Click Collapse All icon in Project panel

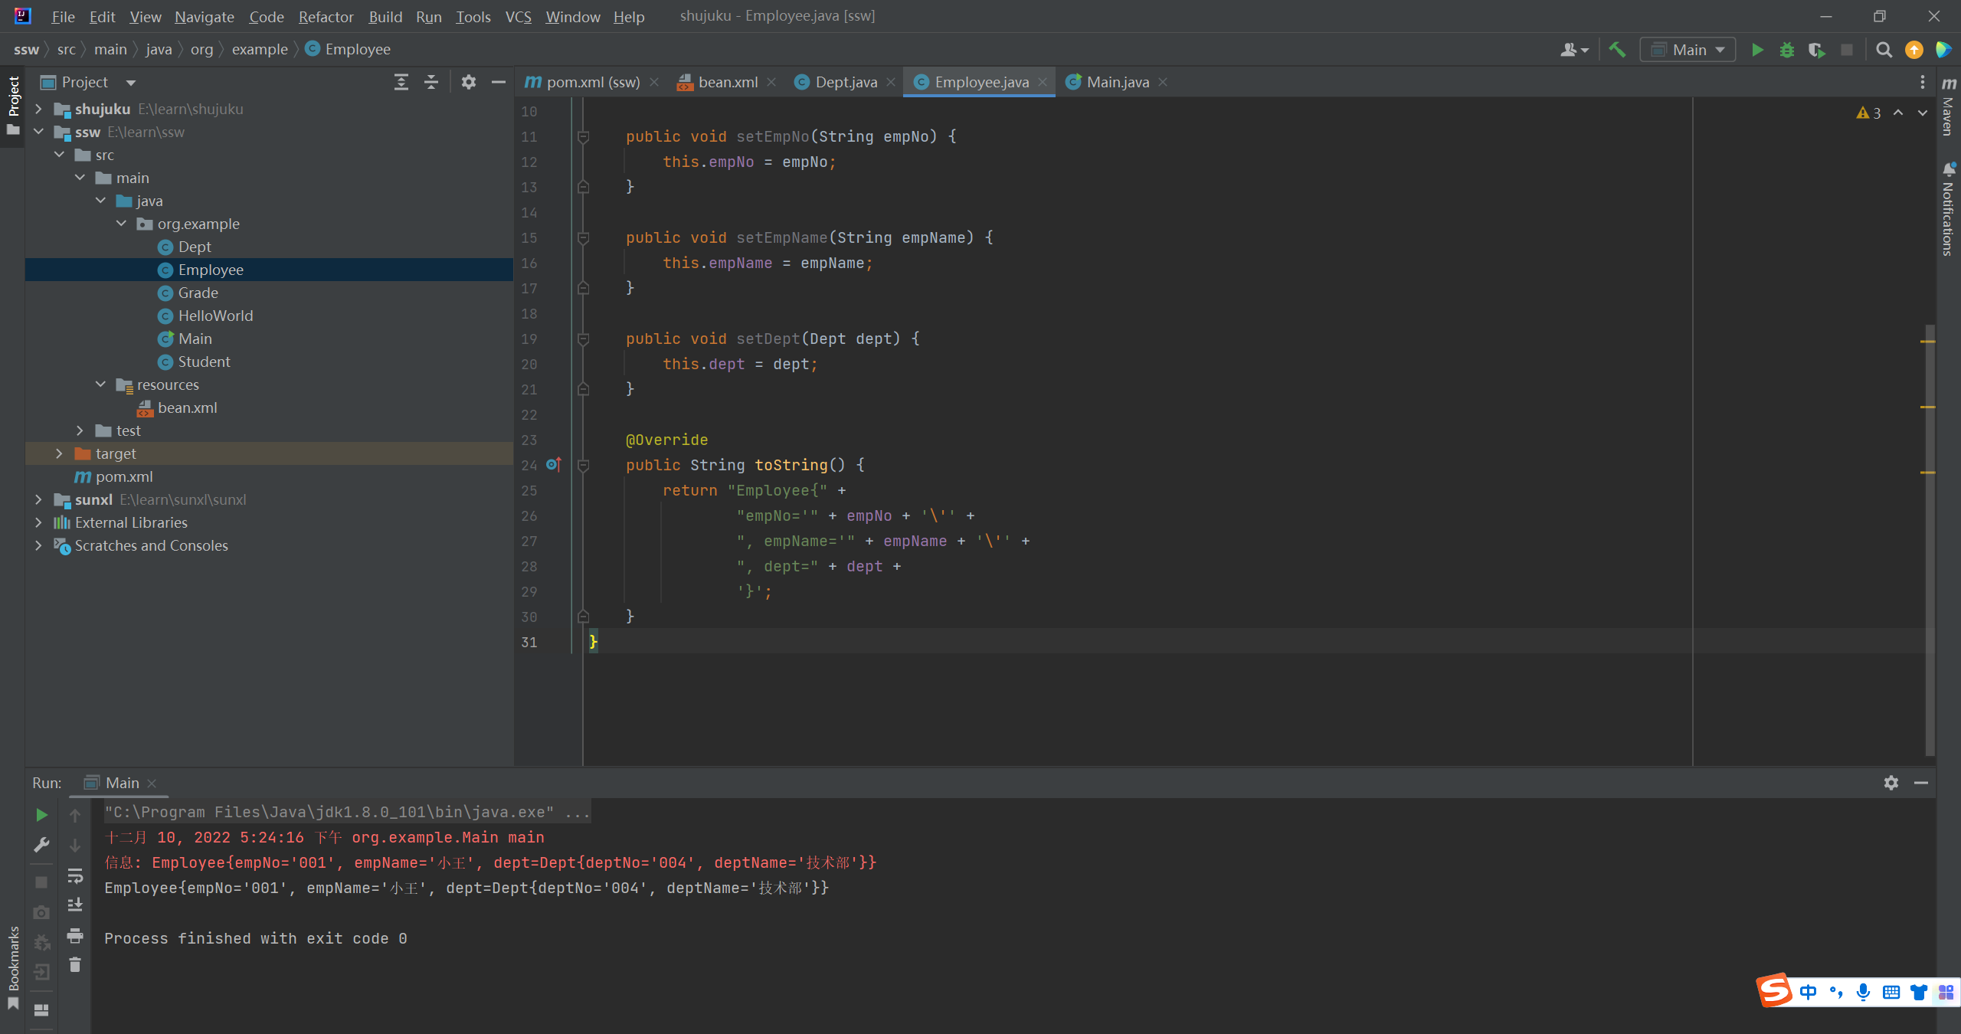click(431, 82)
